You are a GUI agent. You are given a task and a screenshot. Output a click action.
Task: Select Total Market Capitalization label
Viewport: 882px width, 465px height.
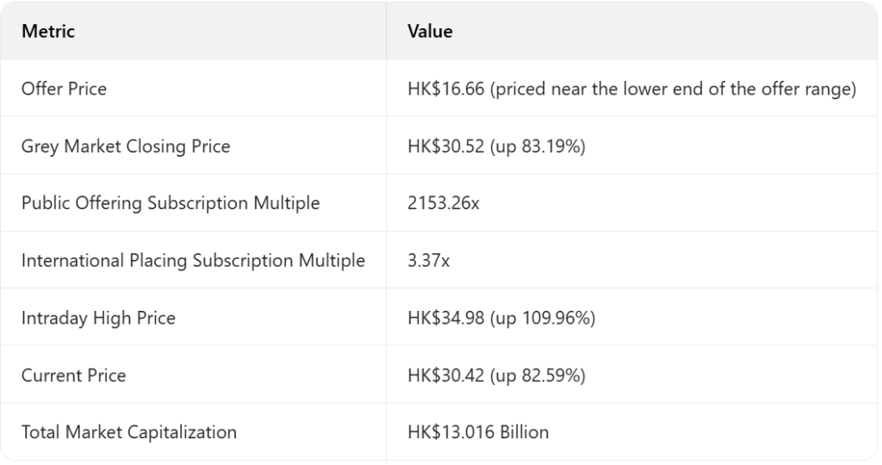point(128,432)
